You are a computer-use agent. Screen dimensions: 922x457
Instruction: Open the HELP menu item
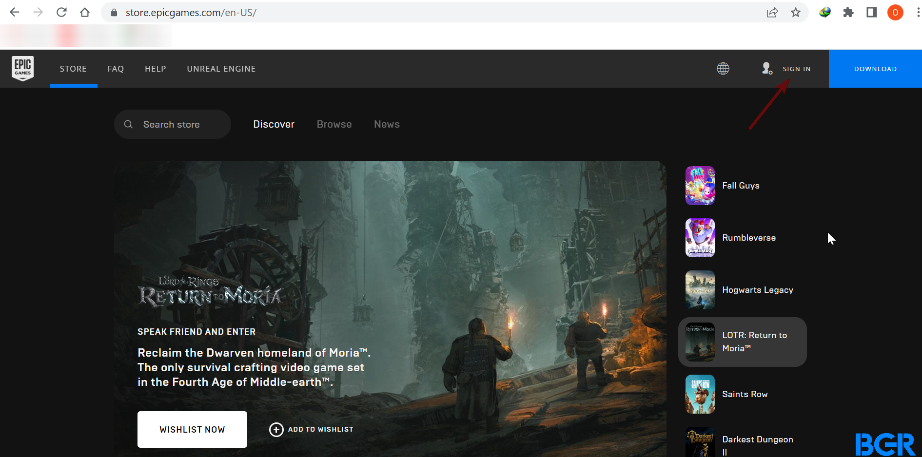[156, 69]
